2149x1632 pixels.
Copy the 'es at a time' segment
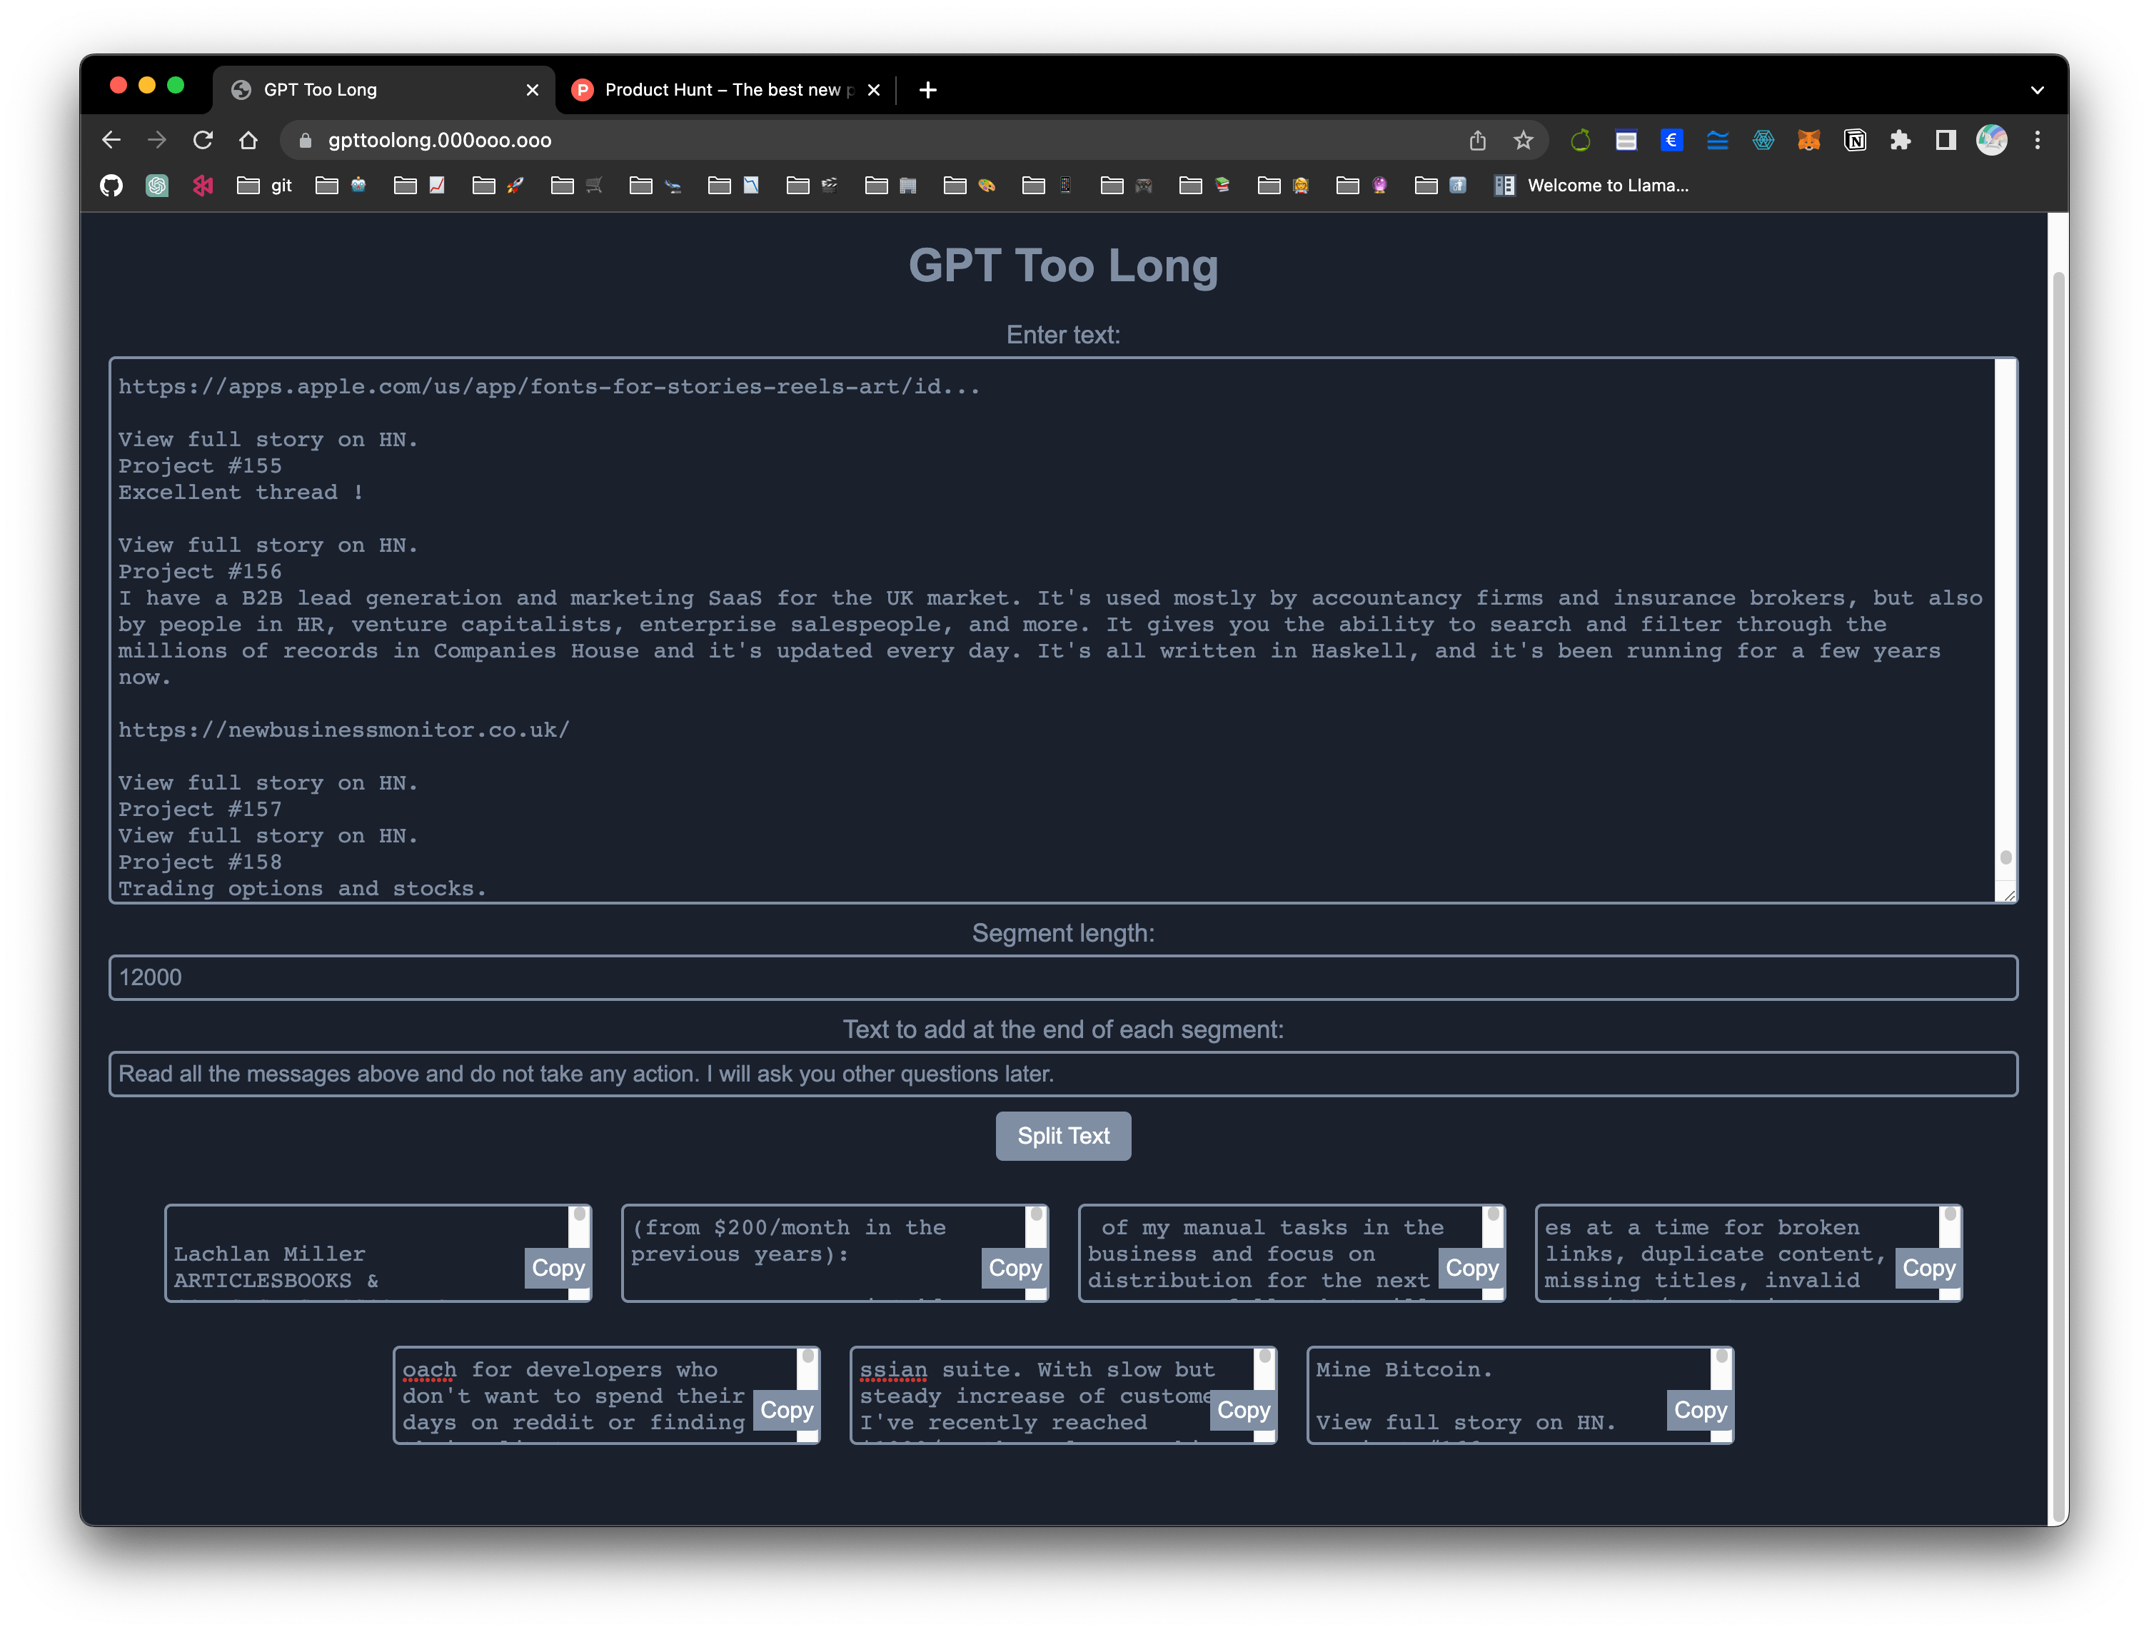pyautogui.click(x=1928, y=1269)
